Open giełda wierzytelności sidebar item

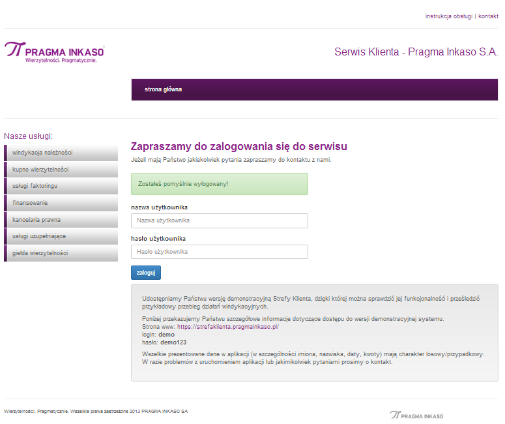(61, 253)
